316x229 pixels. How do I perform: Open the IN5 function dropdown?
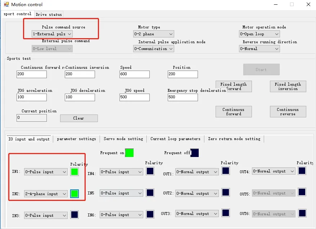click(x=121, y=193)
